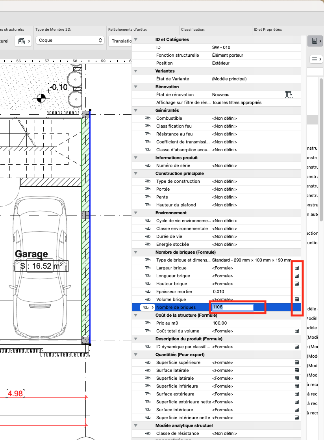Open the properties panel button at top right
This screenshot has height=440, width=324.
(316, 41)
